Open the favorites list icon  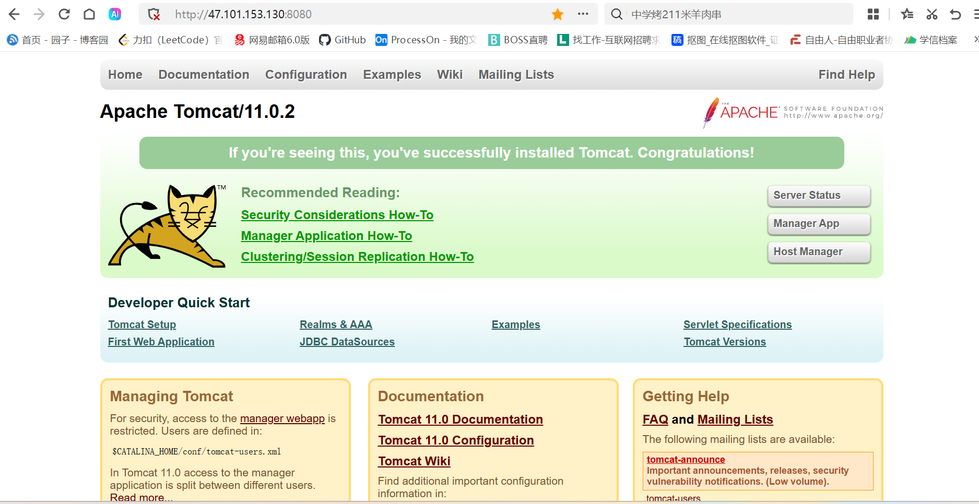click(x=907, y=14)
